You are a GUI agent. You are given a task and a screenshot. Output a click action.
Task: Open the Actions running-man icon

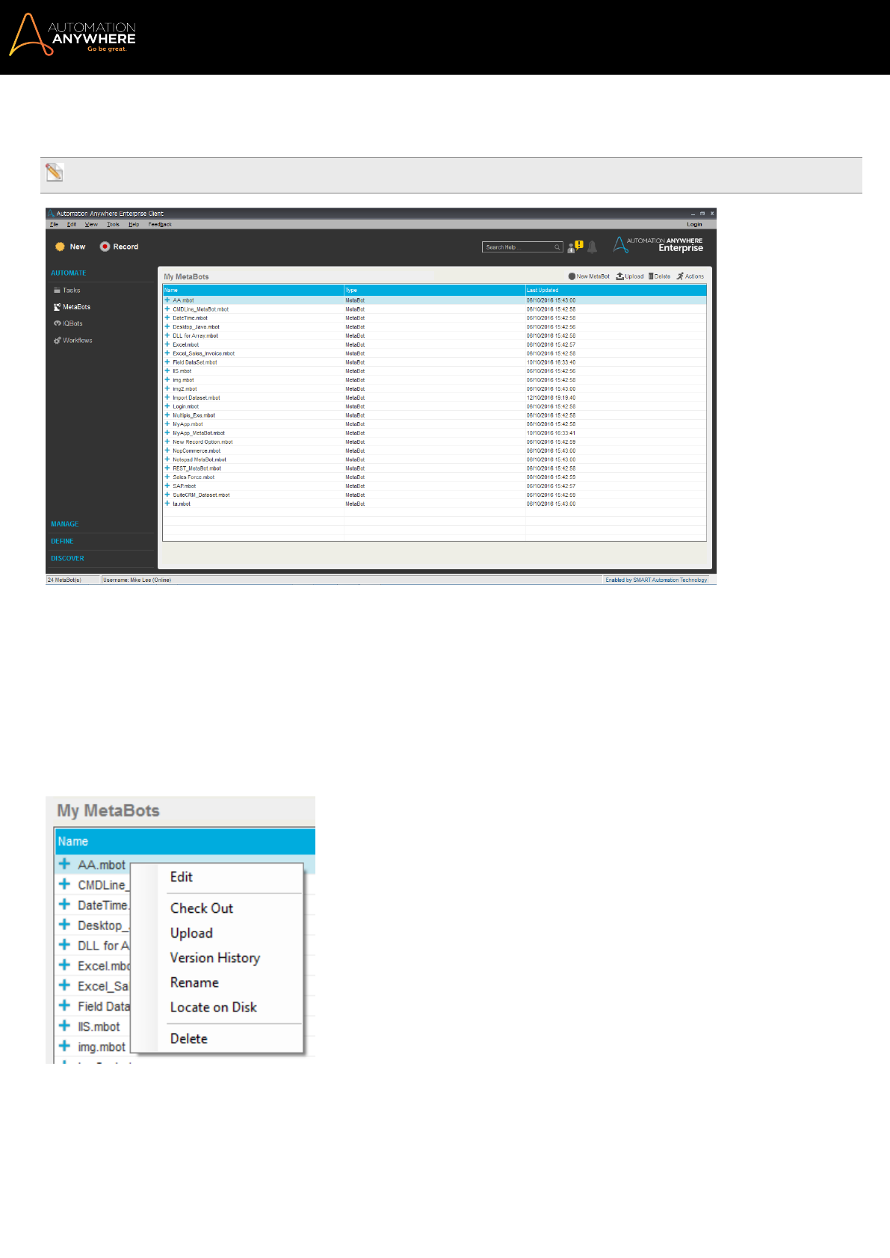681,276
